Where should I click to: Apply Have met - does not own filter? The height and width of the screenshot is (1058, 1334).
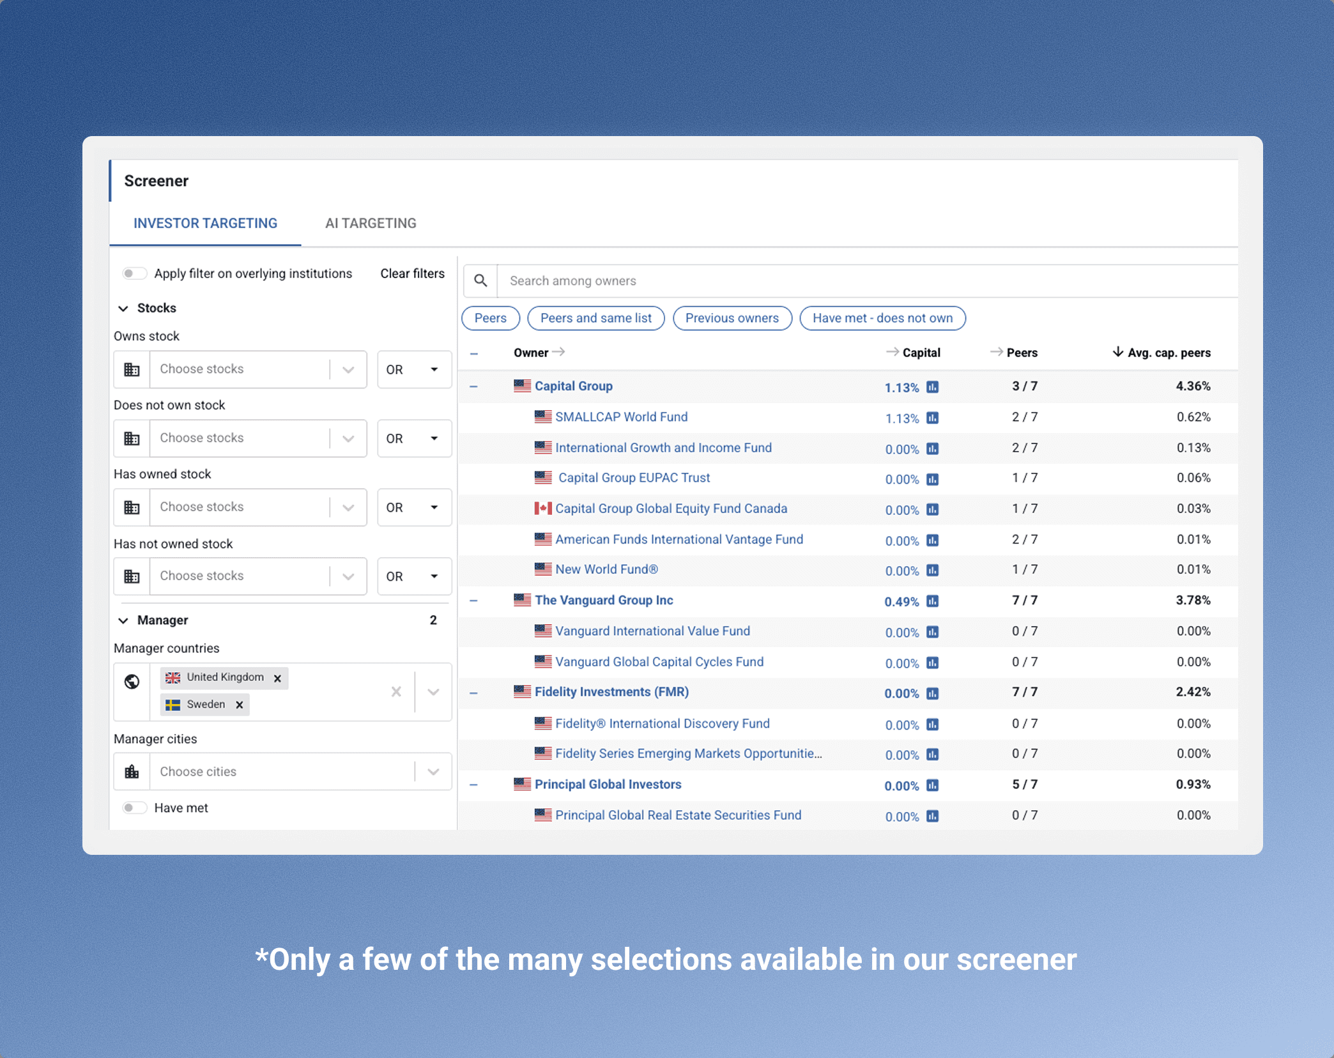(x=882, y=318)
